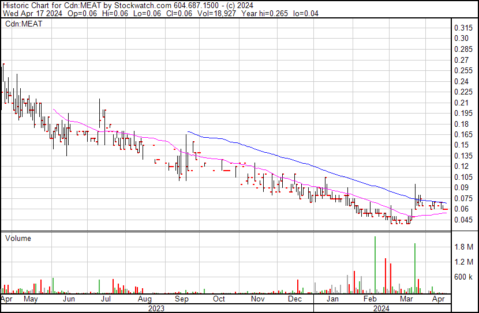479x313 pixels.
Task: Click the 0.045 price axis label
Action: coord(464,220)
